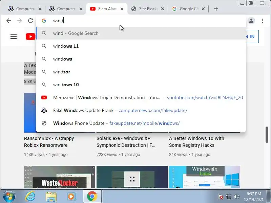Click the Chrome taskbar icon
Image resolution: width=271 pixels, height=203 pixels.
[x=92, y=197]
